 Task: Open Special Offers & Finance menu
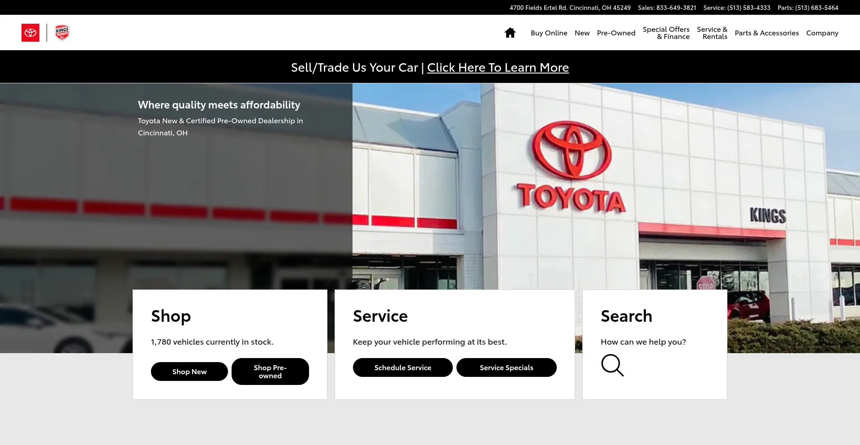666,33
